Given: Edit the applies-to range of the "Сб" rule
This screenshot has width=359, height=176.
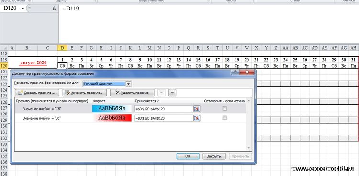Looking at the screenshot, I should point(164,109).
